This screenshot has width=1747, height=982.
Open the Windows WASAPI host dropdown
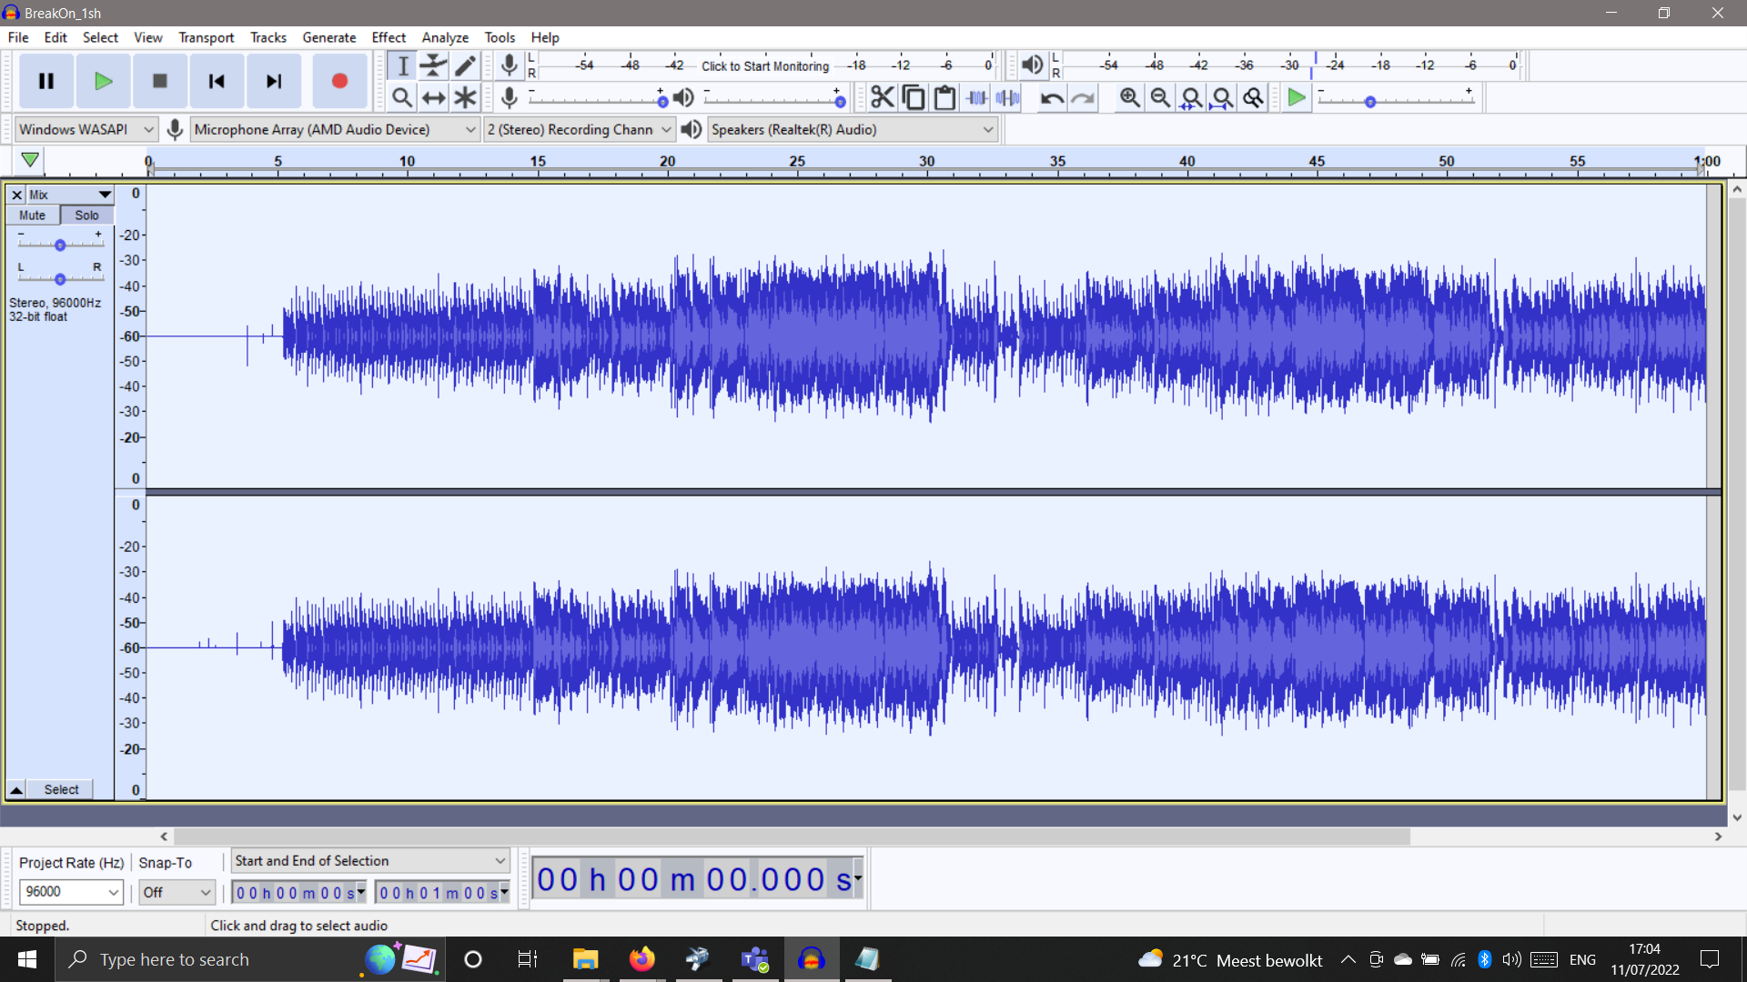(86, 129)
